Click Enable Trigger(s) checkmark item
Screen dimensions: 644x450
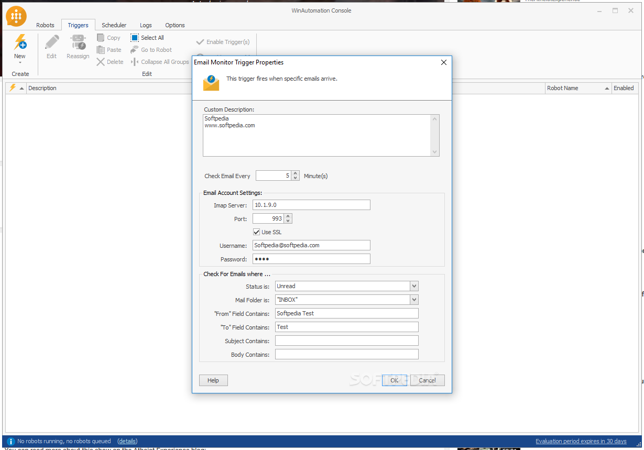[x=223, y=42]
